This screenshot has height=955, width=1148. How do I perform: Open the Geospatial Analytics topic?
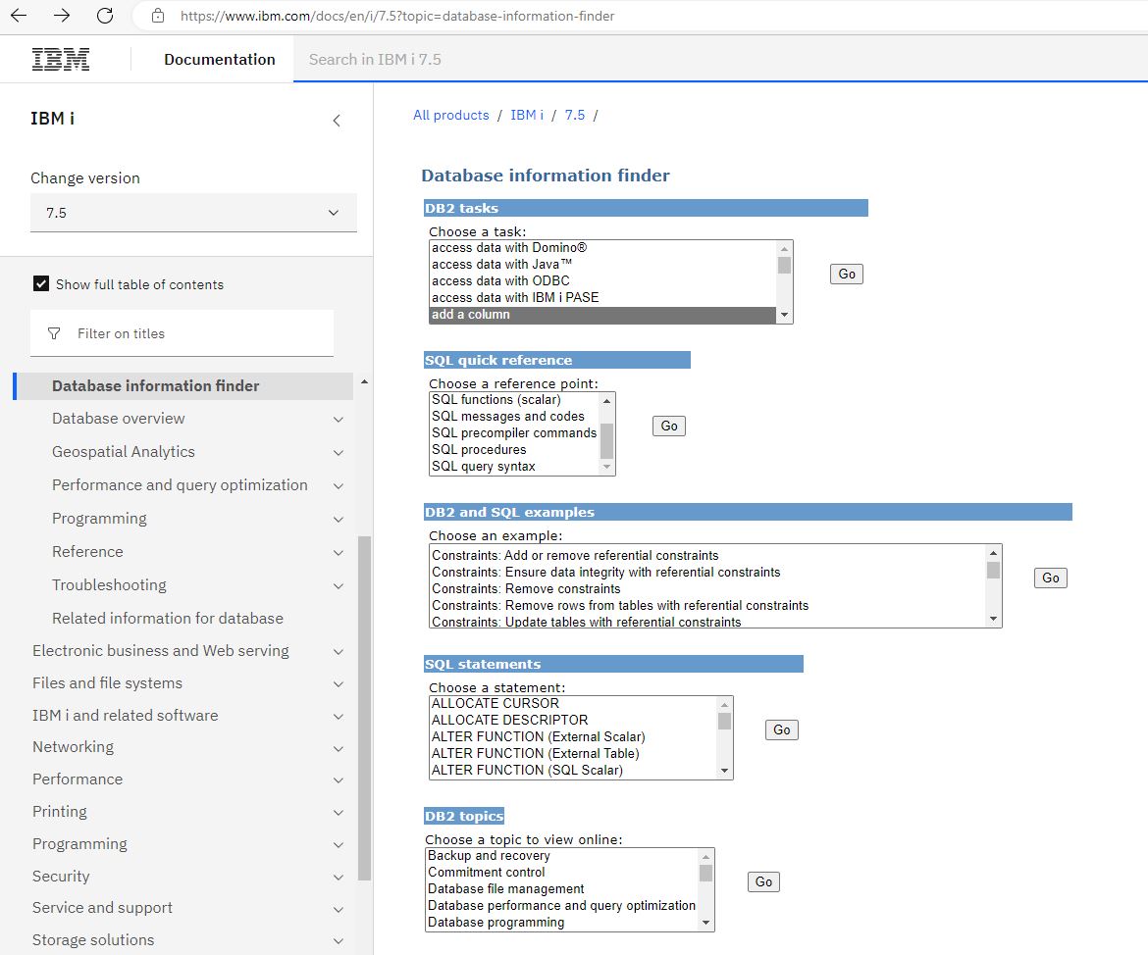124,452
